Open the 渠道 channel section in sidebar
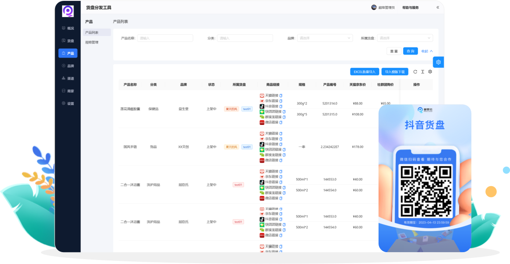This screenshot has width=510, height=264. coord(68,78)
